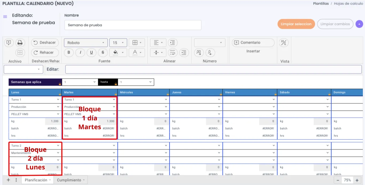Click the Semanas que aplica label cell

[x=35, y=82]
